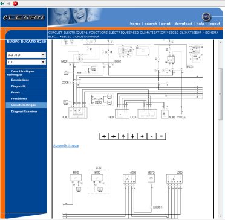Open Diagnostic section in sidebar
Image resolution: width=225 pixels, height=220 pixels.
(19, 86)
